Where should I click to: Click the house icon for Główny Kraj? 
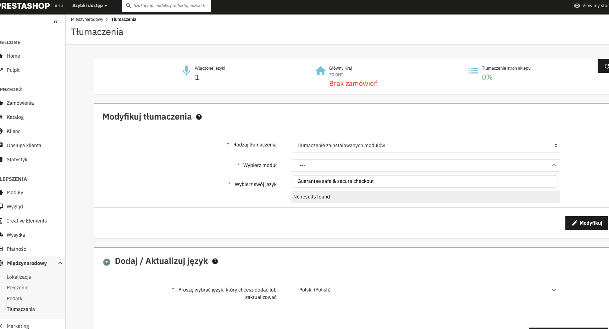pos(321,71)
